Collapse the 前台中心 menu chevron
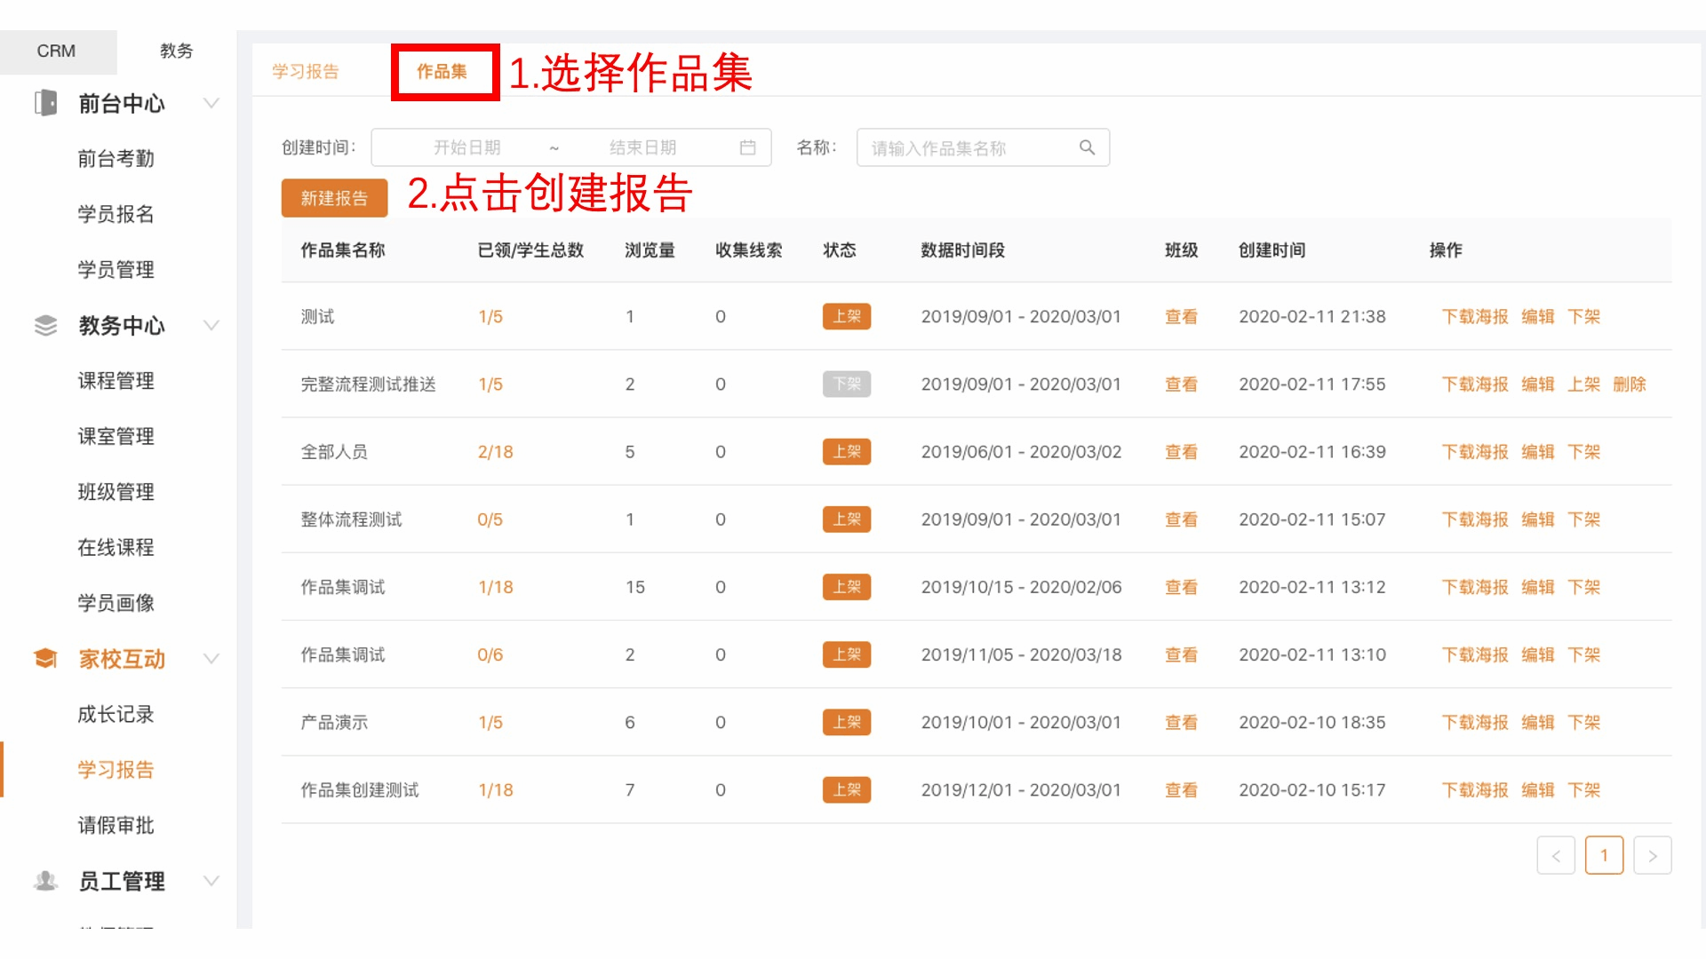 point(211,103)
